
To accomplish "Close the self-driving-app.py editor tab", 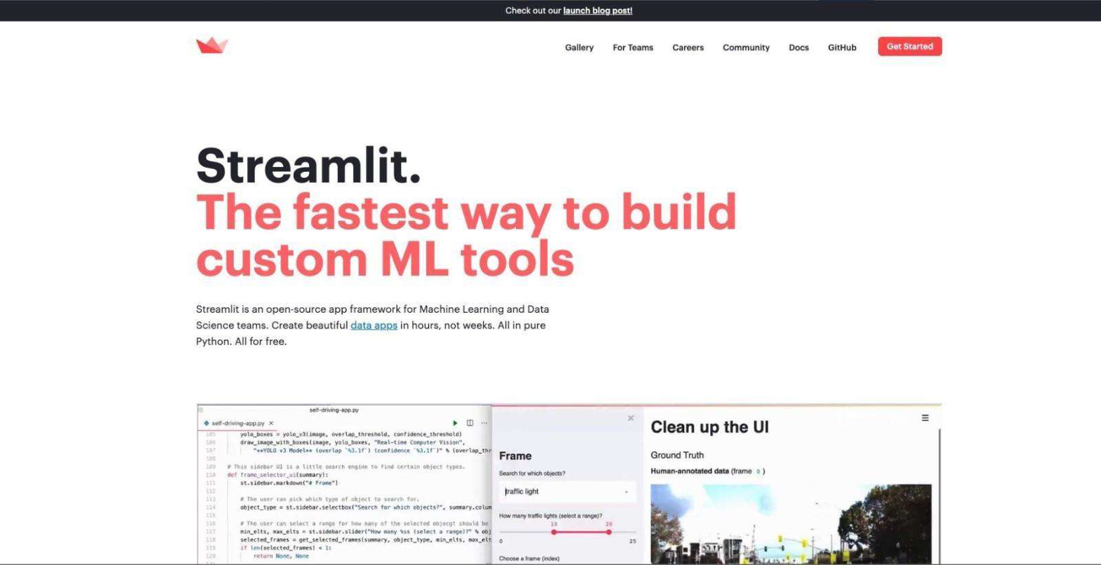I will [271, 423].
